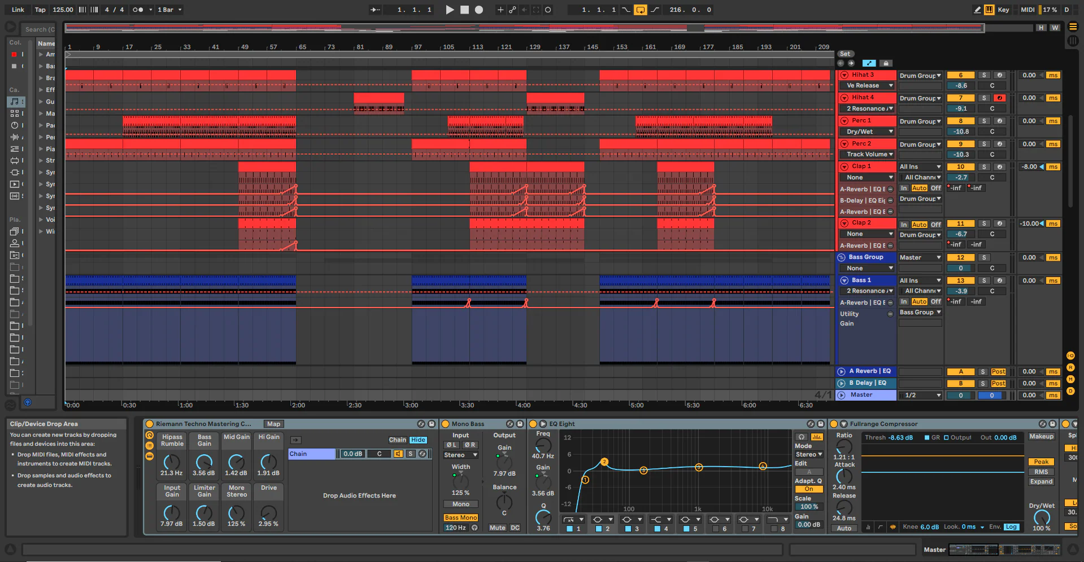Switch Fullrange Compressor to RMS mode

[1041, 472]
